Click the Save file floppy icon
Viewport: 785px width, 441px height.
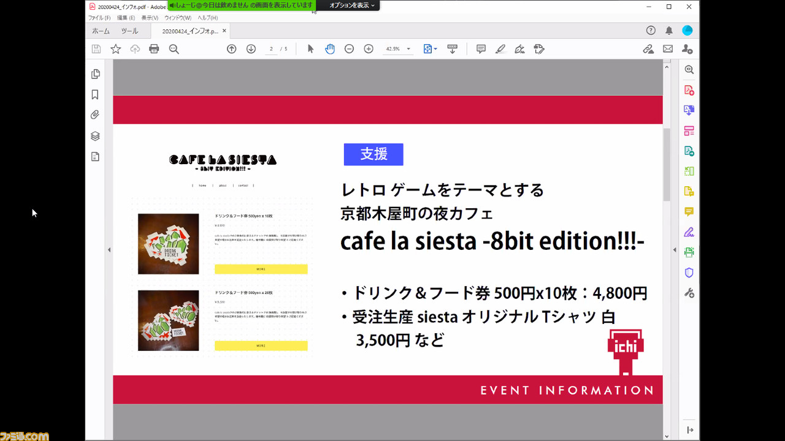[x=96, y=49]
